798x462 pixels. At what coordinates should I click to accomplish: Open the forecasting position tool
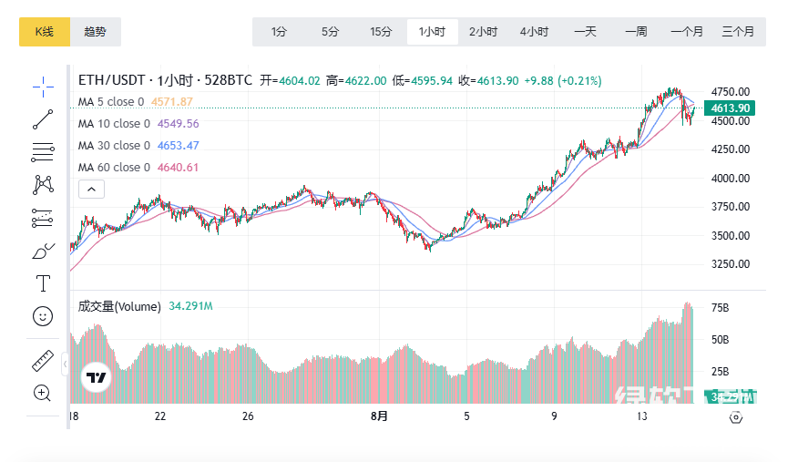43,217
